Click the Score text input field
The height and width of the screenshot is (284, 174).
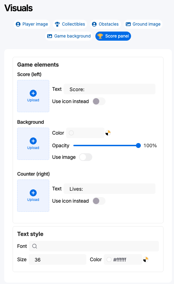tap(110, 89)
